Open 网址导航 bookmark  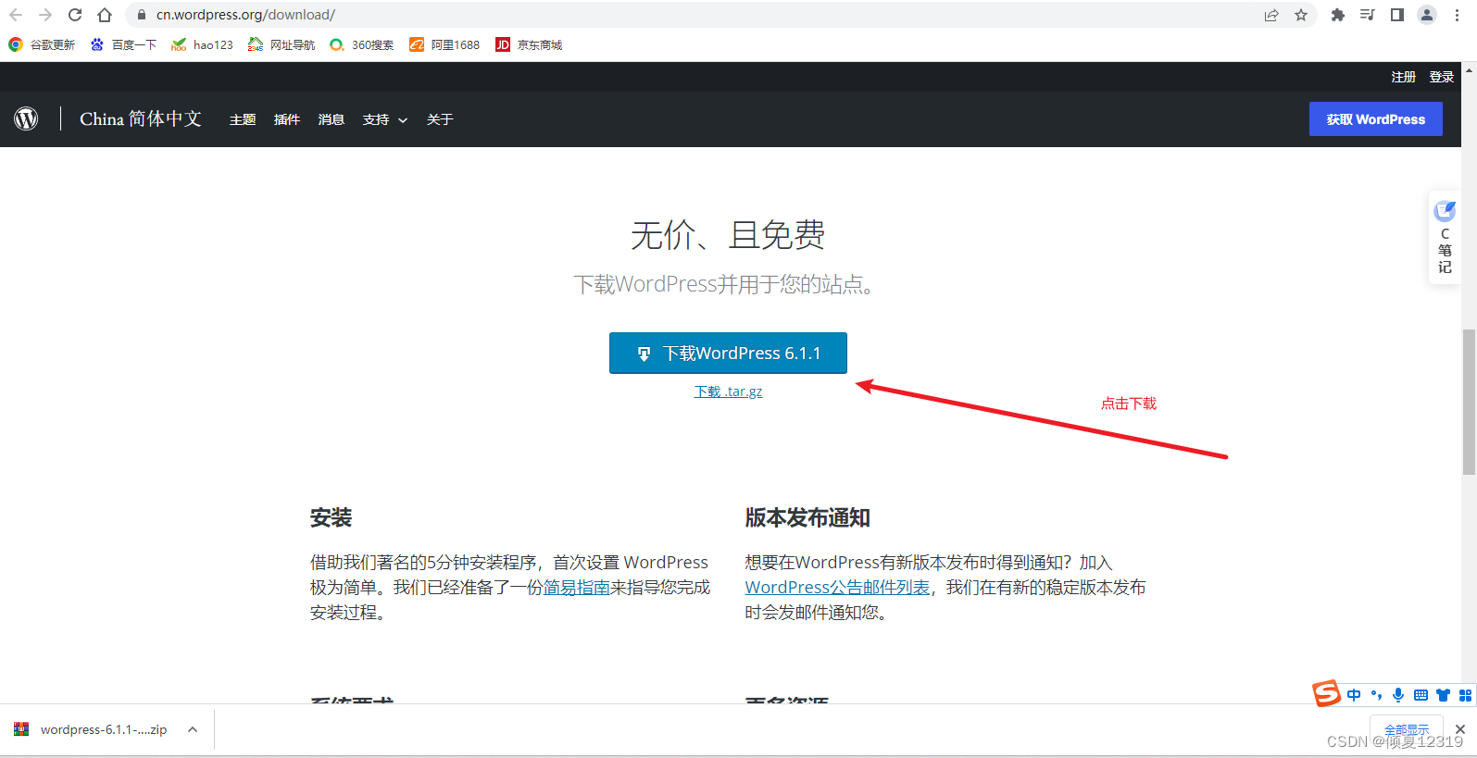(282, 44)
